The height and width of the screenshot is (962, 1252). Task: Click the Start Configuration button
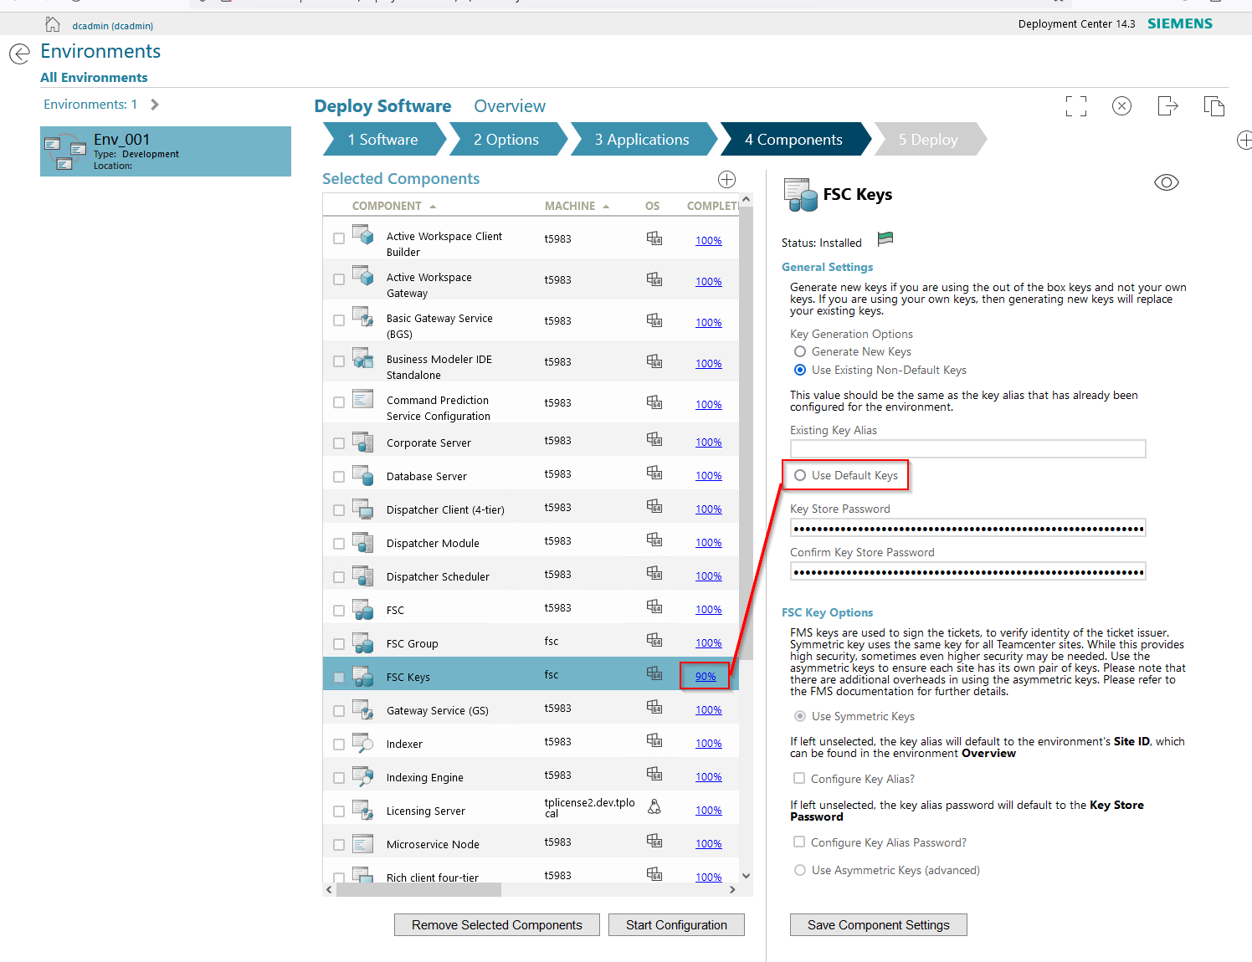tap(676, 925)
